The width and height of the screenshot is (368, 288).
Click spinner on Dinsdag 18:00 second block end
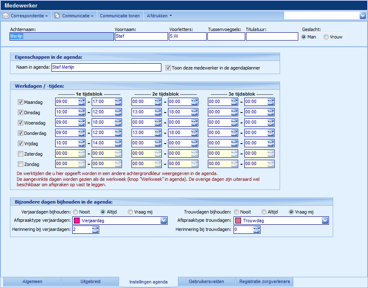194,112
